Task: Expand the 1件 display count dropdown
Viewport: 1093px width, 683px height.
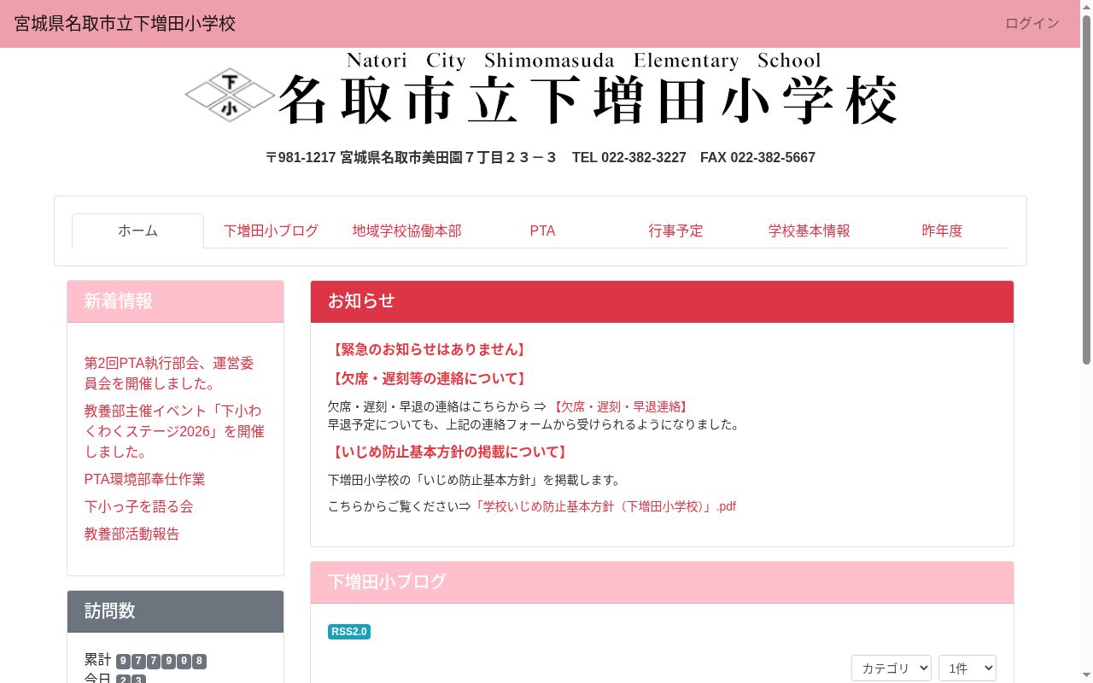Action: (x=967, y=668)
